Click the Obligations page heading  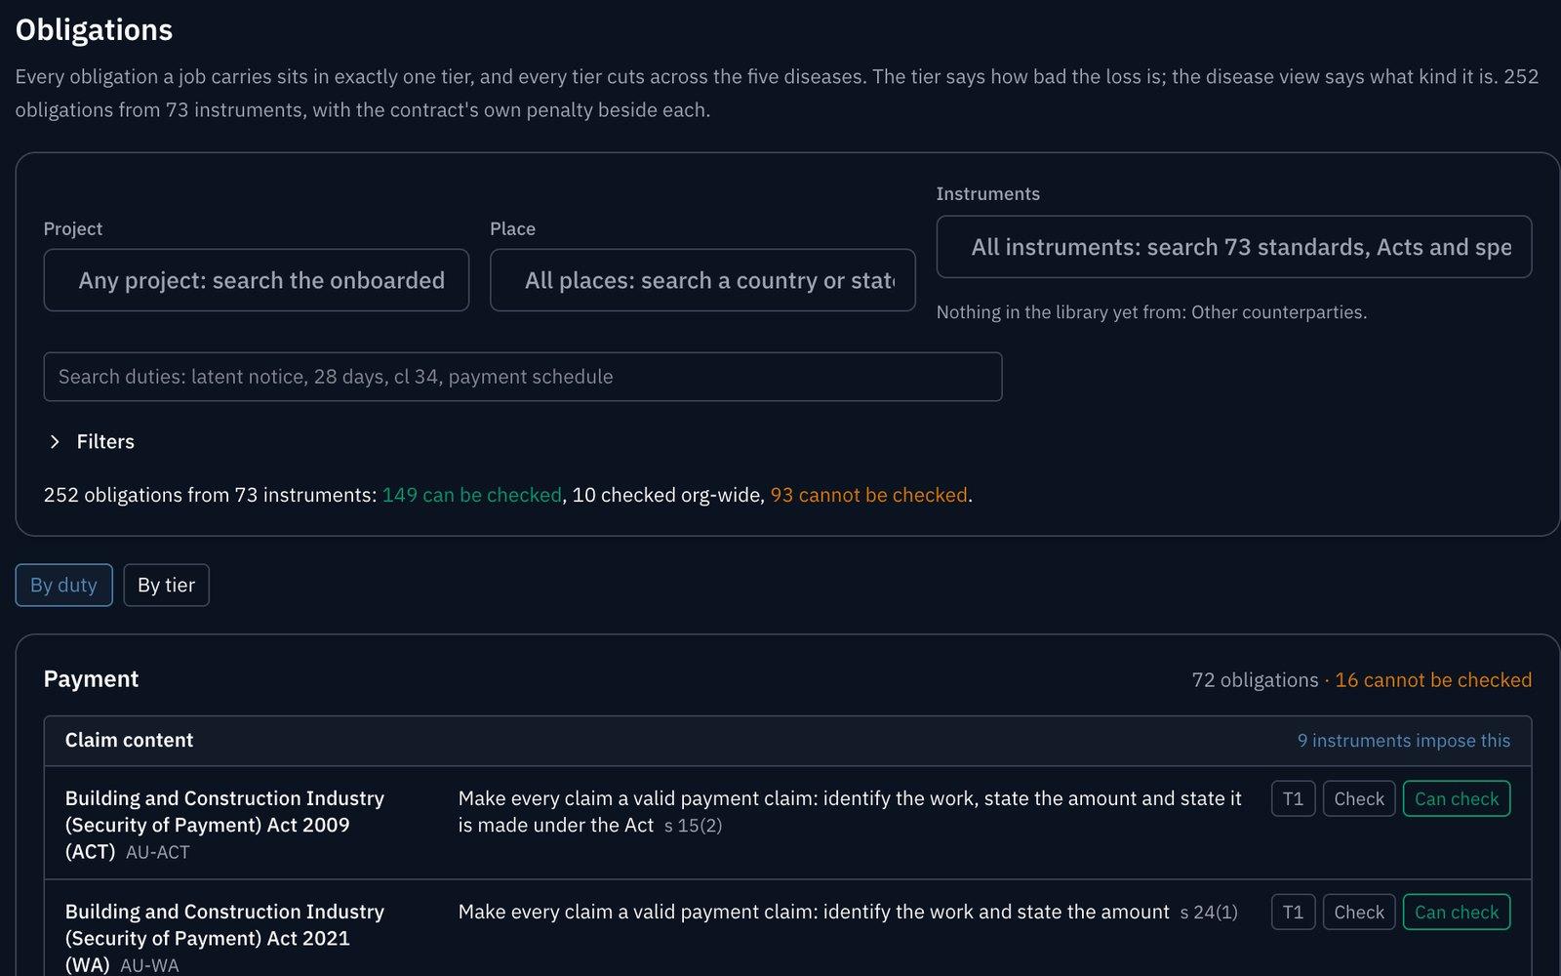pyautogui.click(x=94, y=30)
